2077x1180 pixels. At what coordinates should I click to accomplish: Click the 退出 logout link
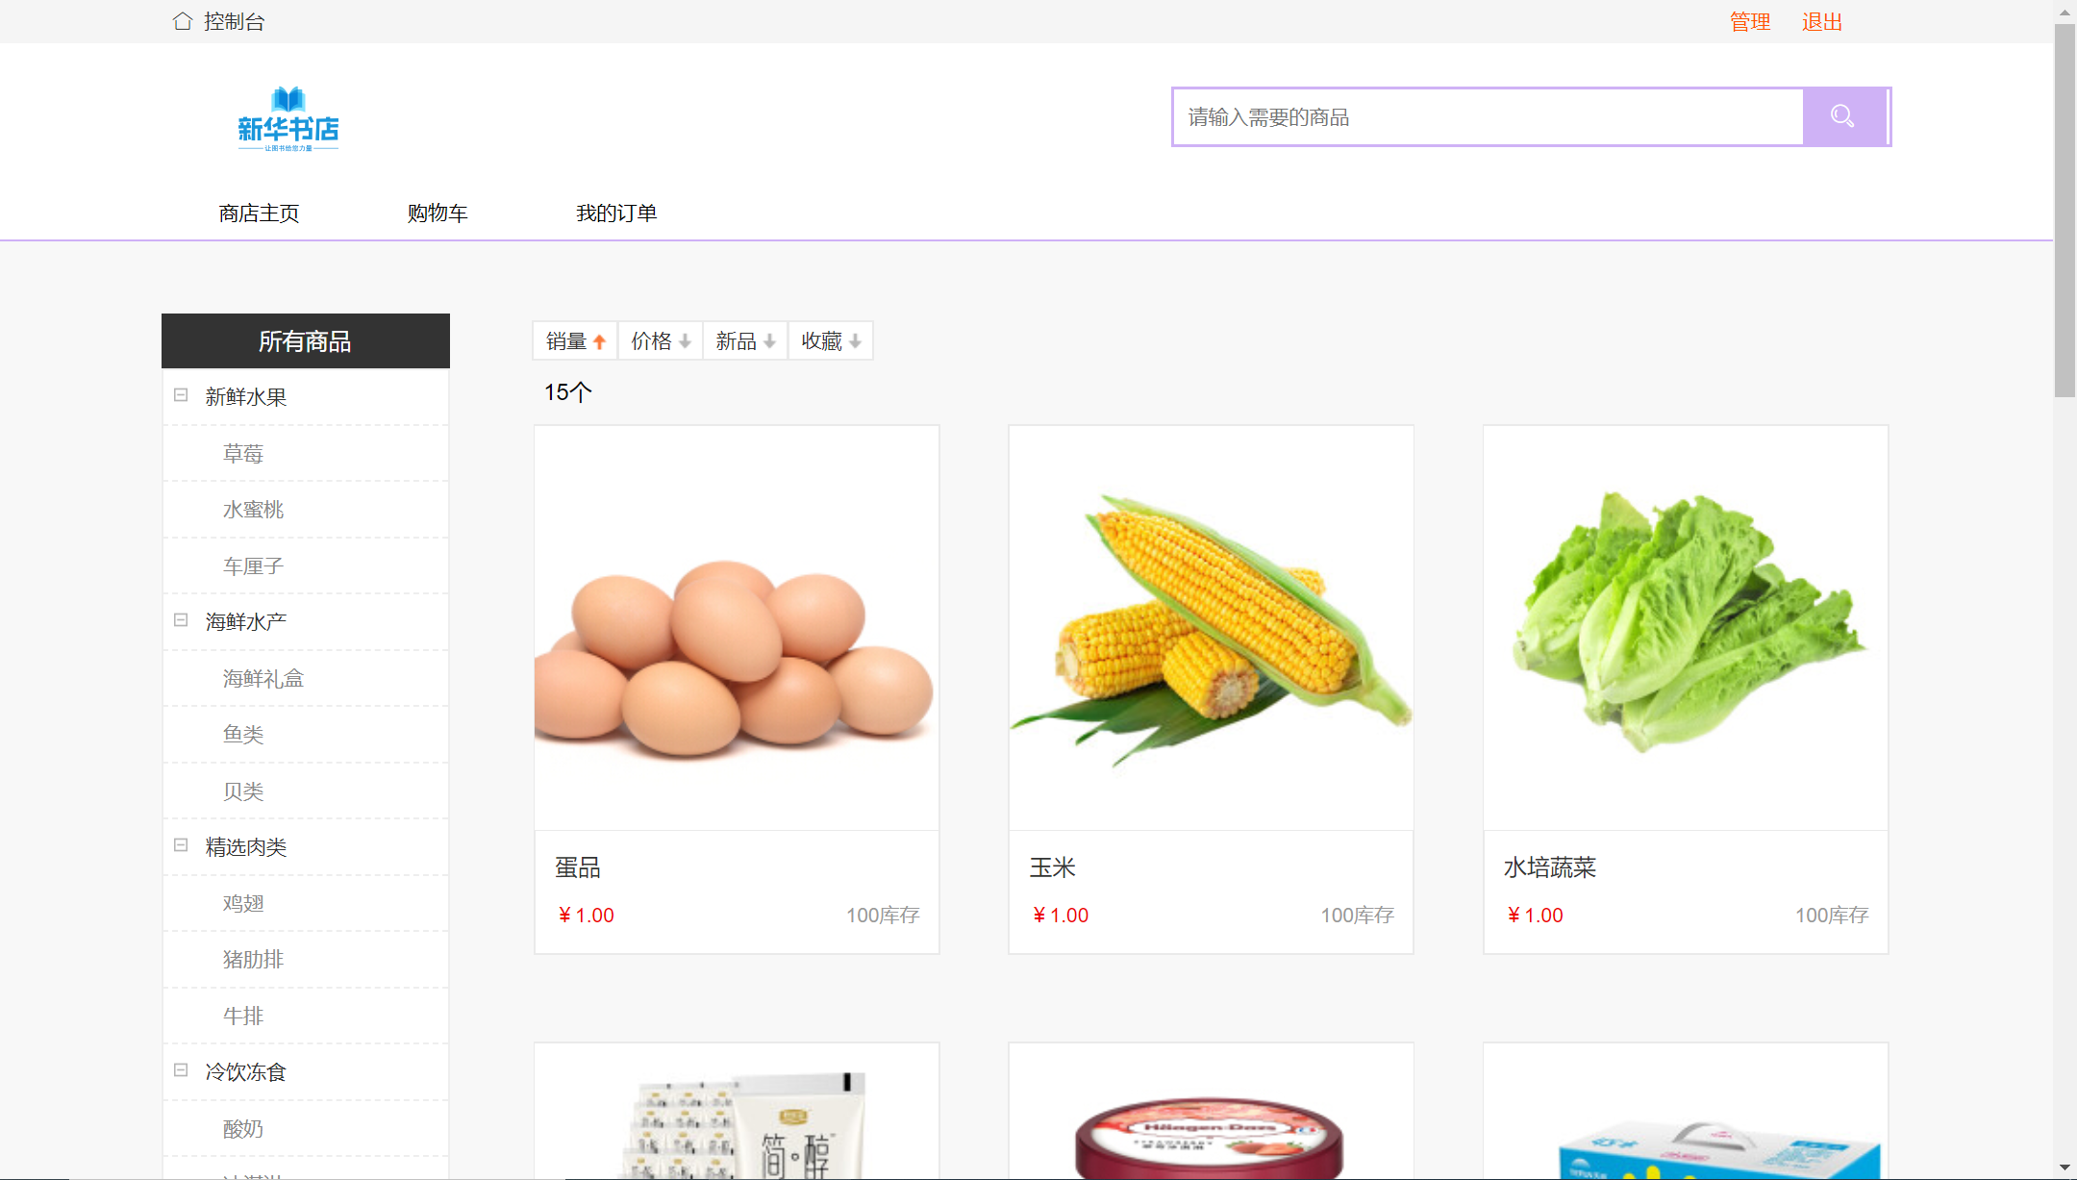click(x=1821, y=21)
